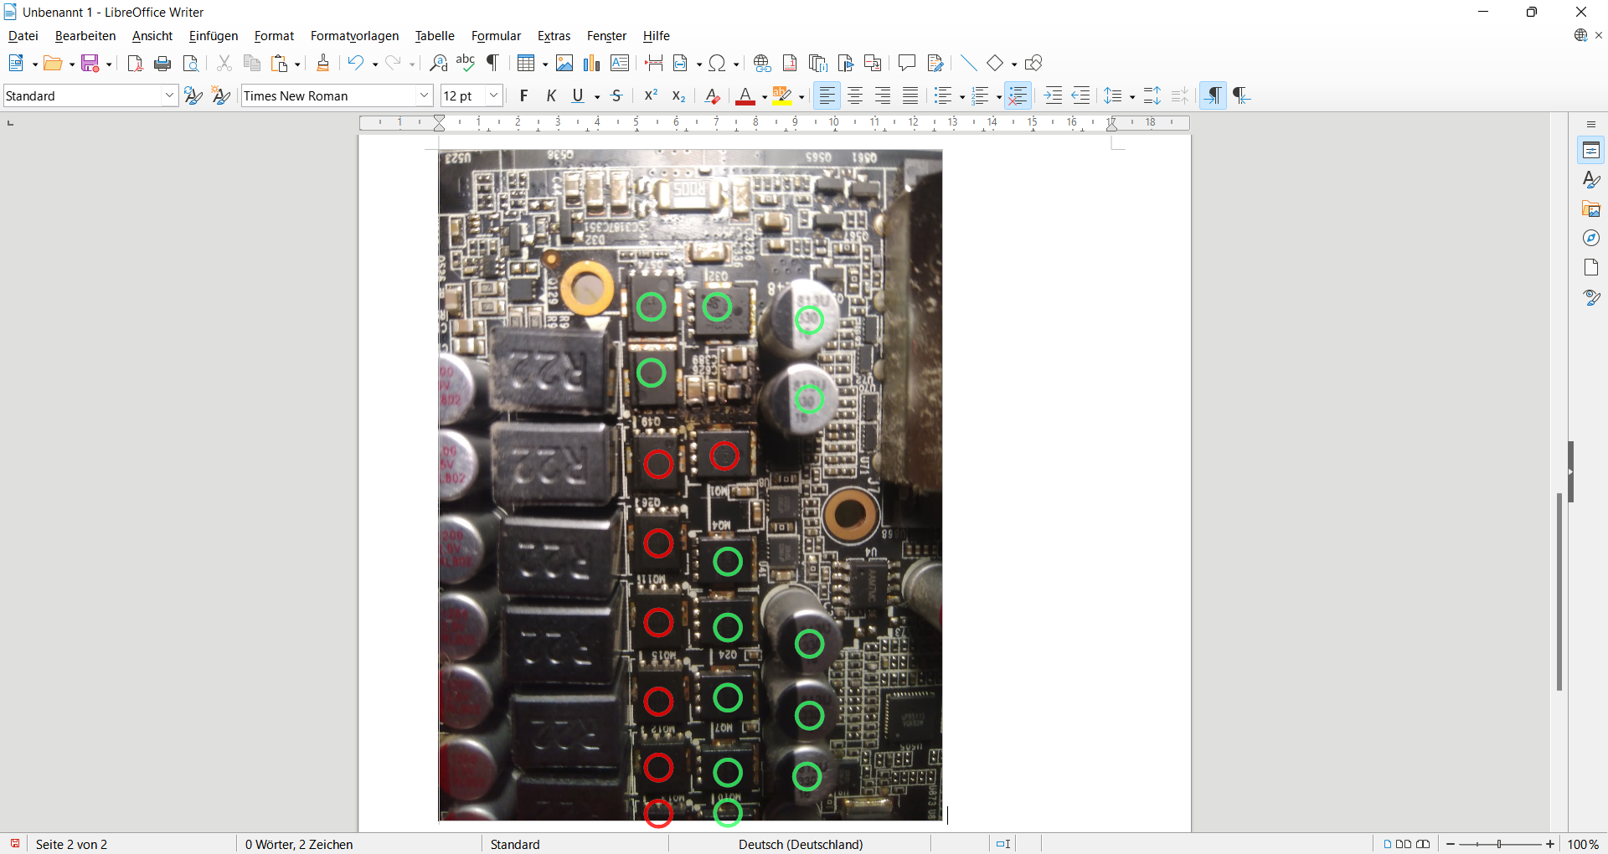Open the Einfügen menu
The width and height of the screenshot is (1608, 854).
pyautogui.click(x=214, y=36)
